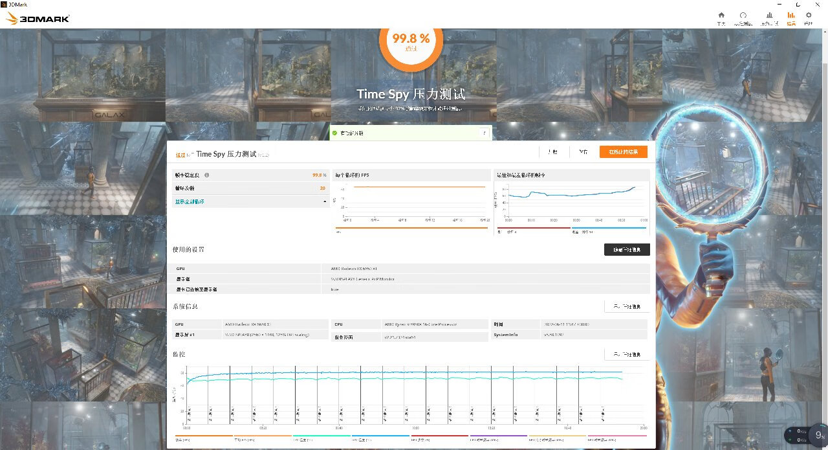Collapse the show all loops row
Image resolution: width=828 pixels, height=450 pixels.
251,201
